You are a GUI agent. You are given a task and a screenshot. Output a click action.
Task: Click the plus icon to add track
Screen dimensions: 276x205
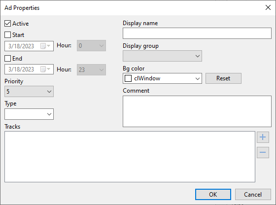263,137
